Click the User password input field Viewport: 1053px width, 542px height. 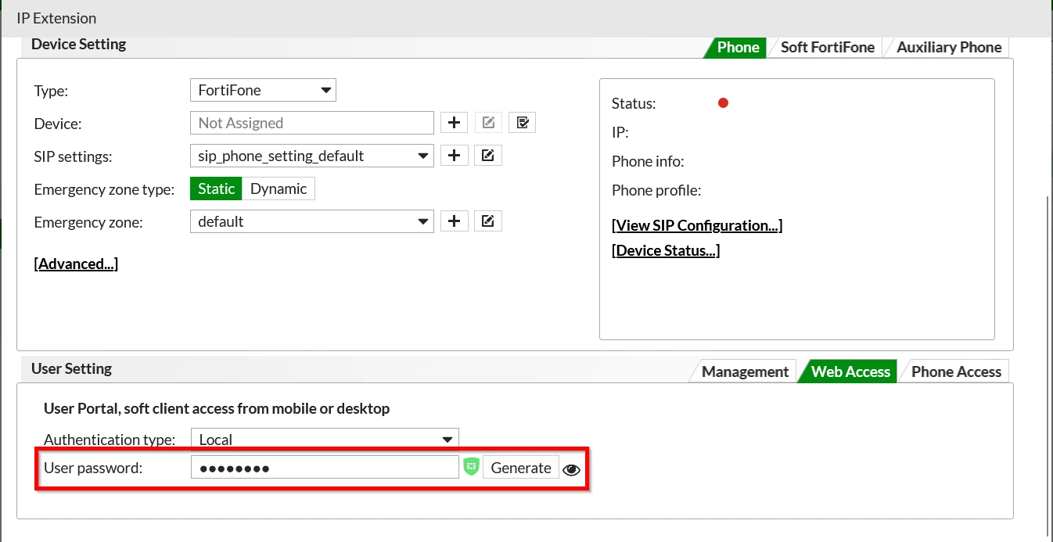325,468
